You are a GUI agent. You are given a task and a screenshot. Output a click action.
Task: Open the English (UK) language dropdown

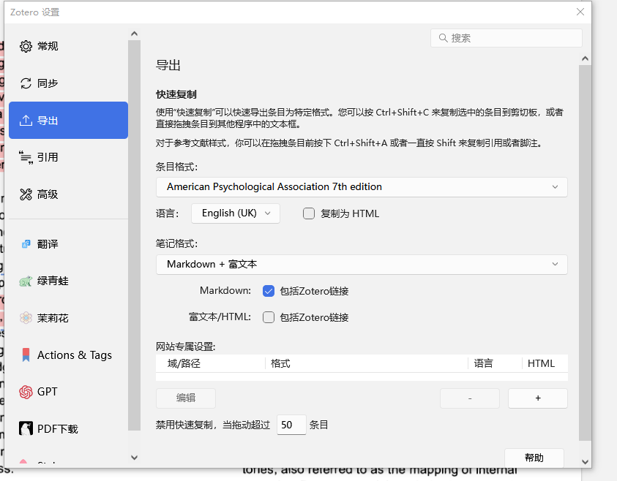(236, 213)
